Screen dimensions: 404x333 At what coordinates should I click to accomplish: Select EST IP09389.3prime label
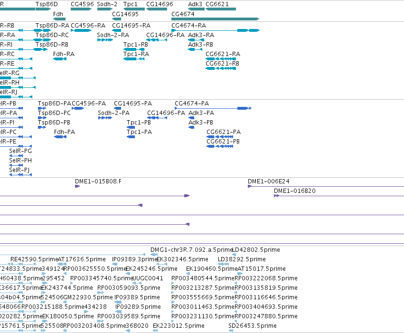[135, 259]
